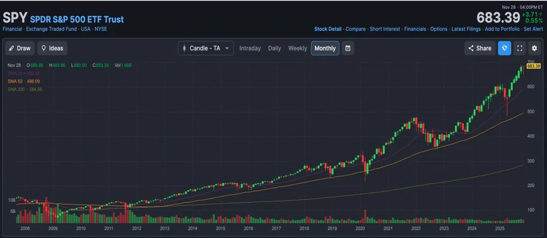Viewport: 547px width, 238px height.
Task: Click the Set Alert link
Action: pyautogui.click(x=533, y=29)
